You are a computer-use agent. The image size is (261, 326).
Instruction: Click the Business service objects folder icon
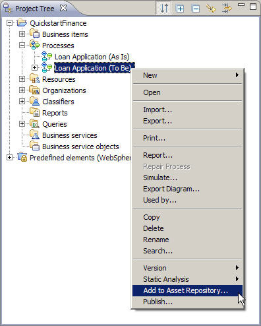tap(34, 146)
